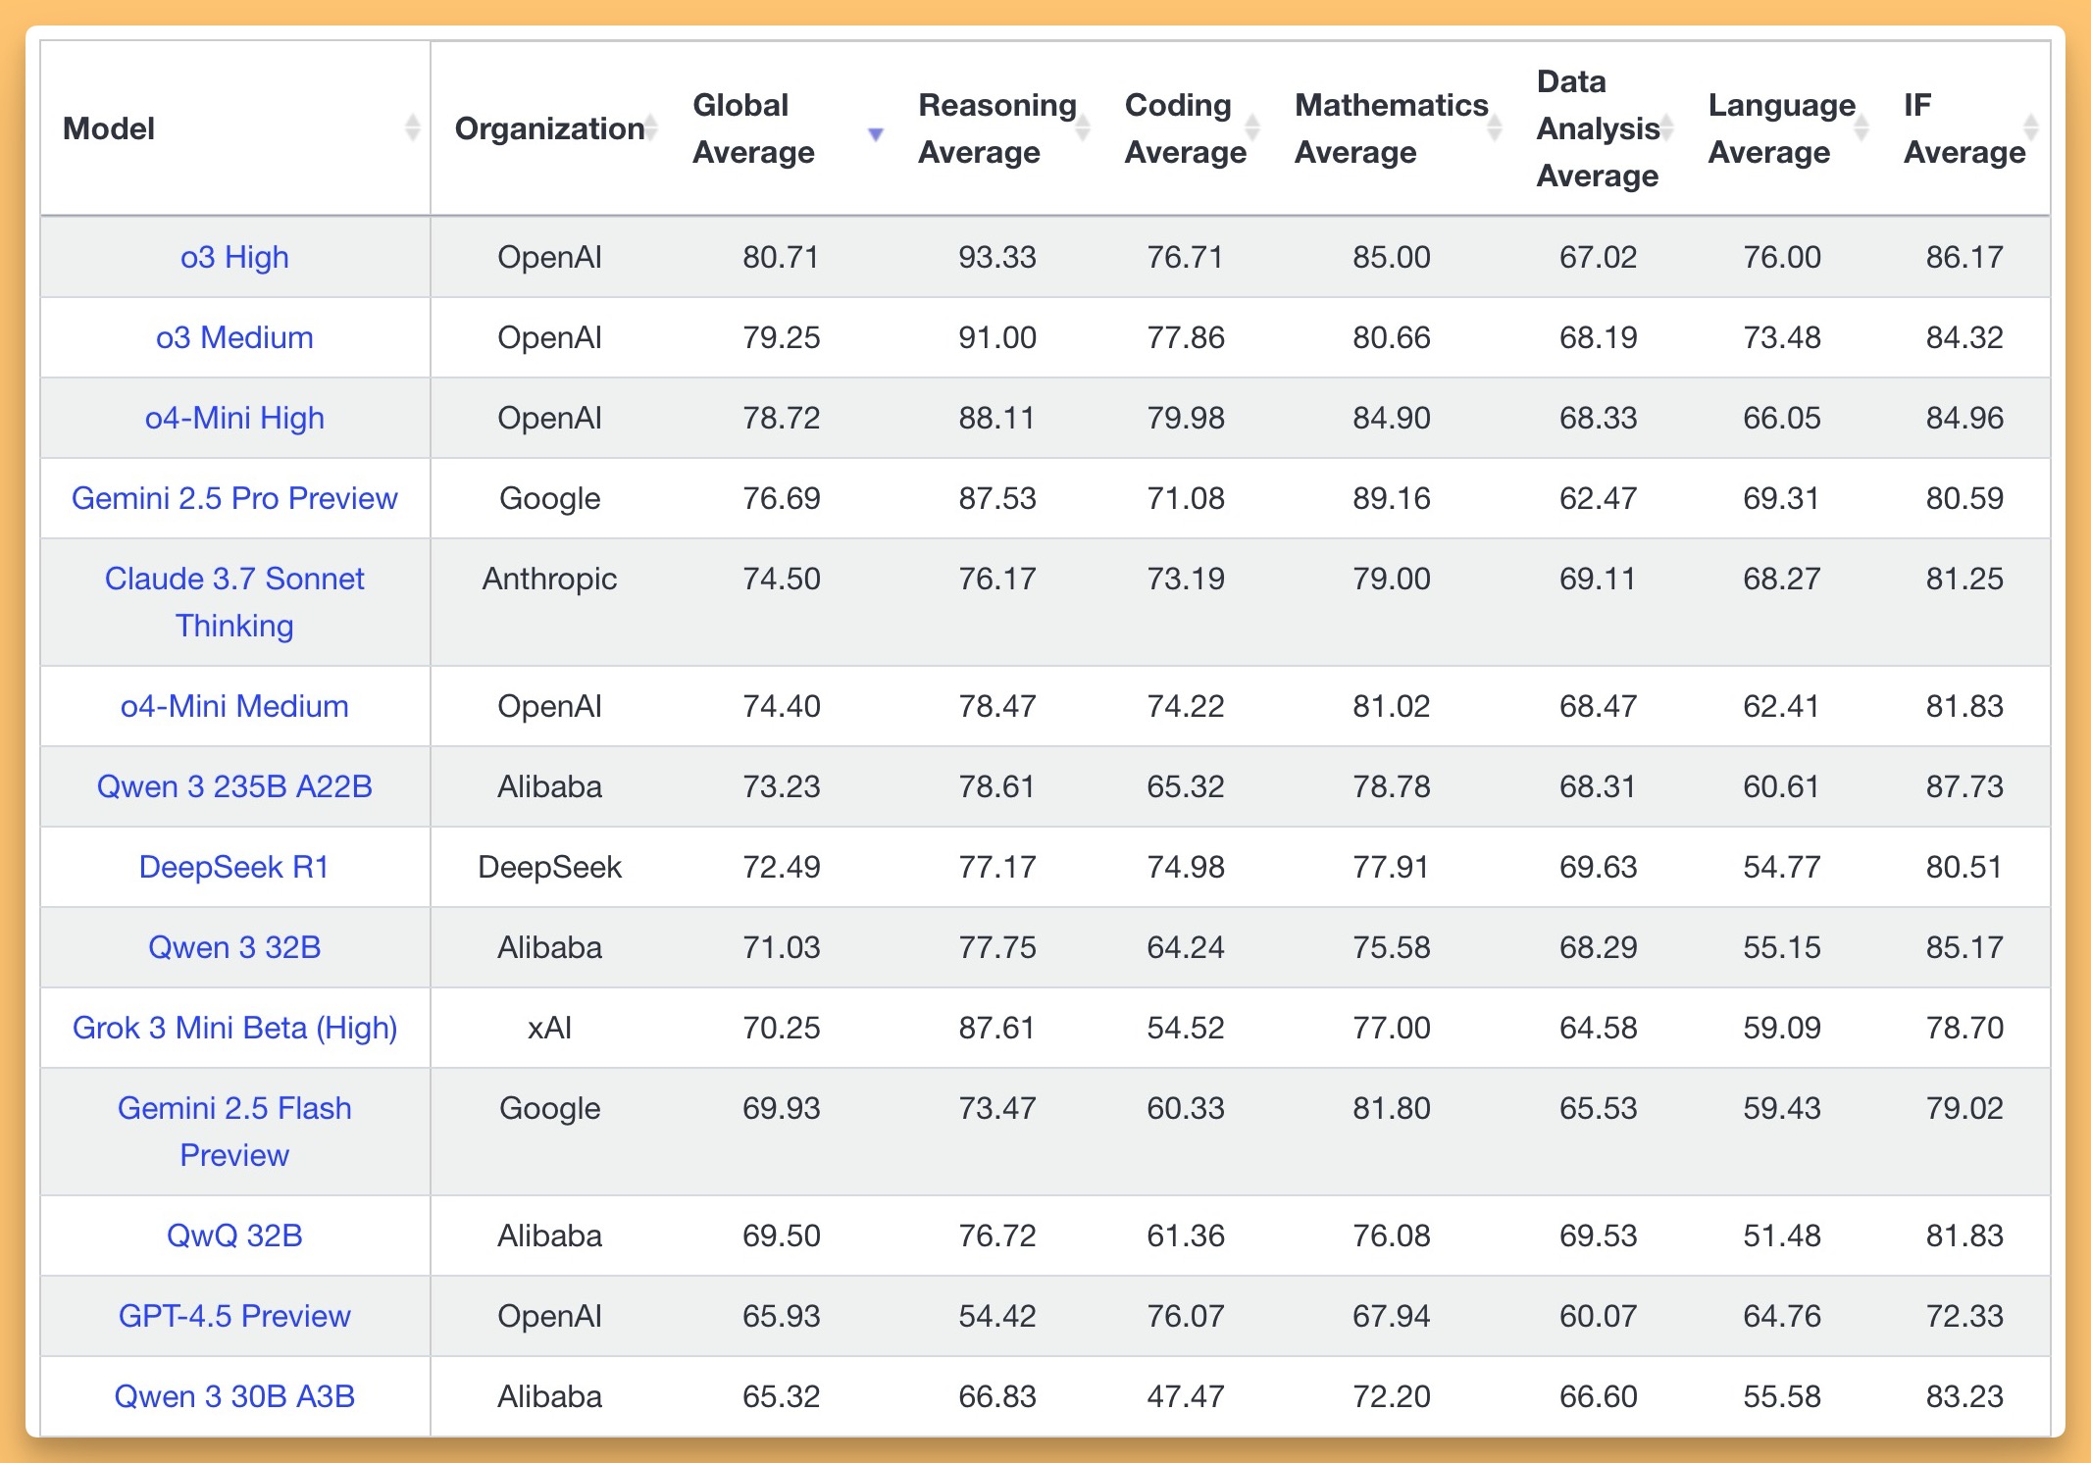
Task: Open the o4-Mini High model link
Action: tap(234, 418)
